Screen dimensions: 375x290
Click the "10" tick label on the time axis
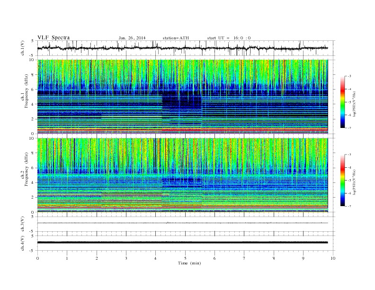click(x=333, y=258)
